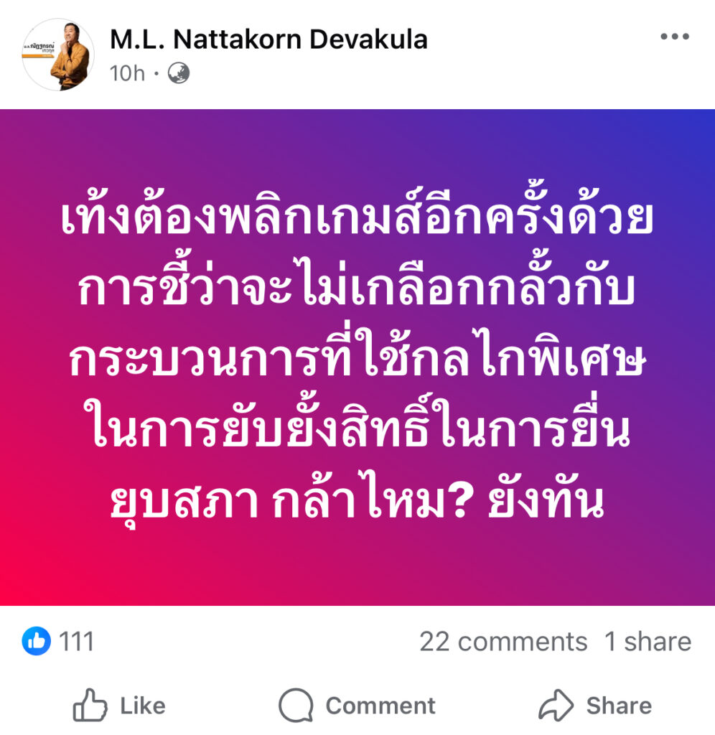Click the globe public audience icon

pos(179,73)
